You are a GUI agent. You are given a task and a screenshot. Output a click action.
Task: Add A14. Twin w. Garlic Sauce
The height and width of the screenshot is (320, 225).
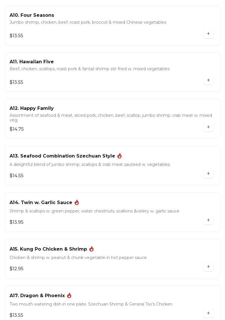coord(208,220)
